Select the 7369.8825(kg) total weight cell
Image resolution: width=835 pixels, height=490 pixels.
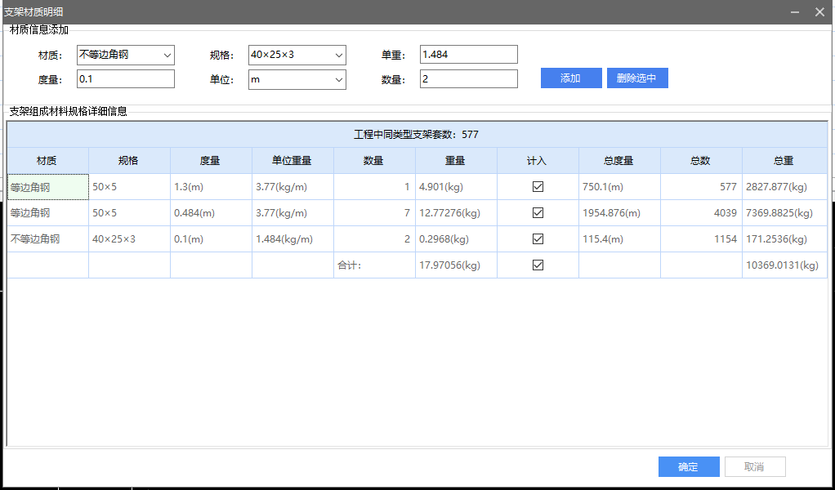784,213
